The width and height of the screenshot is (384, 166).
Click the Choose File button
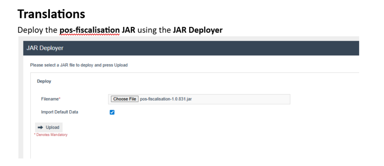pos(125,99)
